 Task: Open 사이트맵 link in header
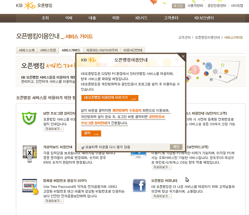pos(237,6)
